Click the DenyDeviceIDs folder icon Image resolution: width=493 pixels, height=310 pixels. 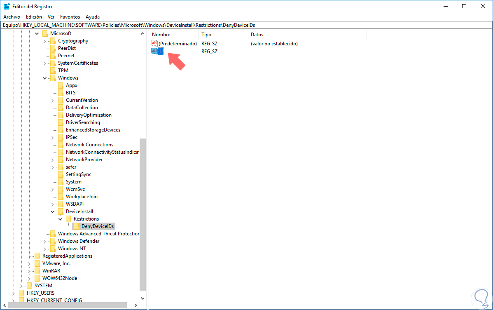click(77, 227)
